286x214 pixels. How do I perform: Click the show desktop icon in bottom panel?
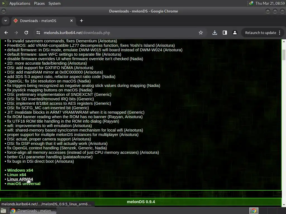tap(3, 211)
